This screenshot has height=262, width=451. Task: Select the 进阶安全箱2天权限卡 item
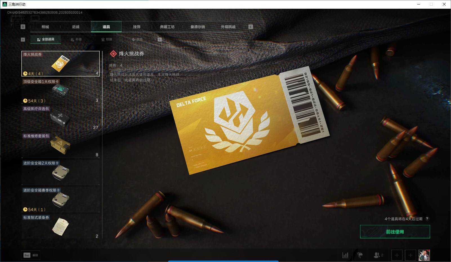[61, 172]
